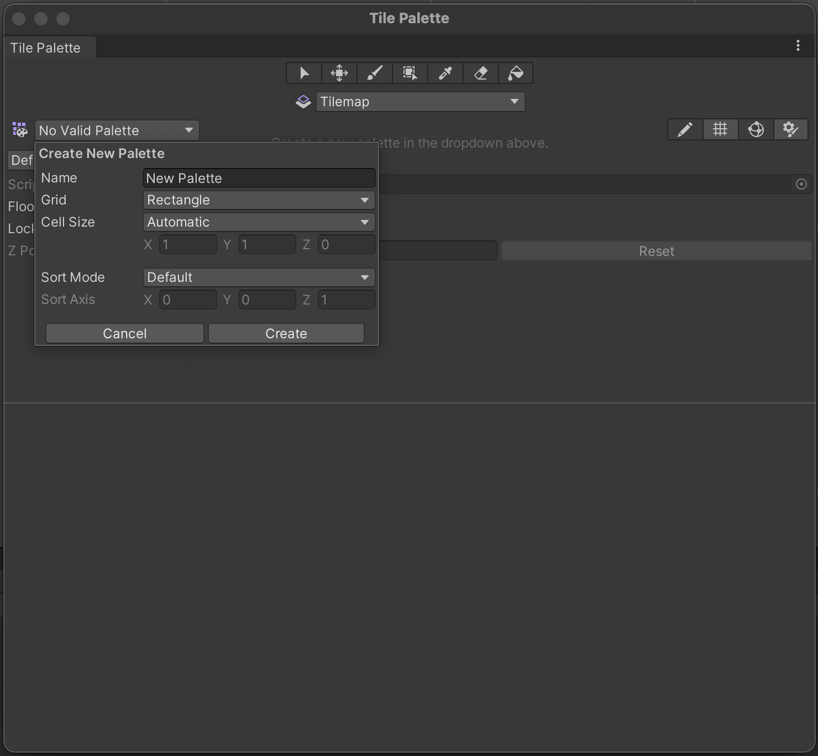Select the Flood Fill bucket tool
The width and height of the screenshot is (818, 756).
(516, 73)
